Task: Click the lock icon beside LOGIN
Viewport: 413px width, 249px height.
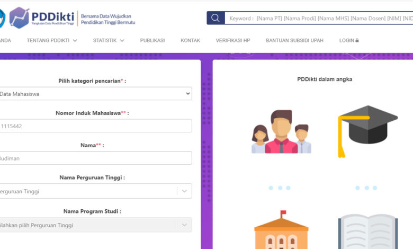Action: pyautogui.click(x=357, y=40)
